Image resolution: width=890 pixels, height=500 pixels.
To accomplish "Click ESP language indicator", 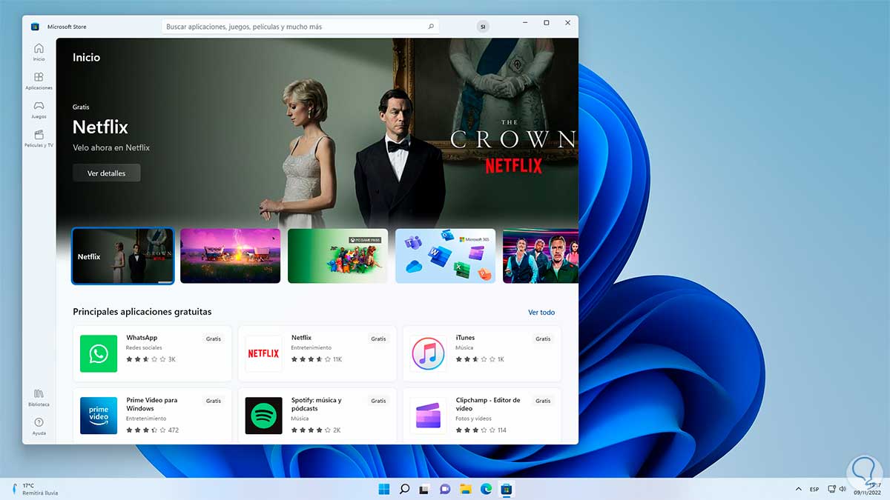I will 814,489.
